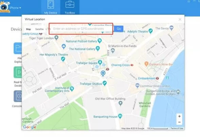Select Adelphi Theatre marker

coord(151,31)
